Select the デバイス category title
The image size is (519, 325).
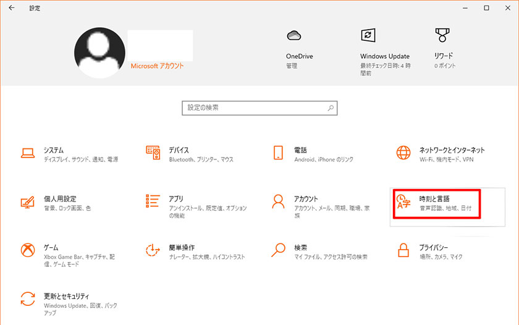click(179, 150)
